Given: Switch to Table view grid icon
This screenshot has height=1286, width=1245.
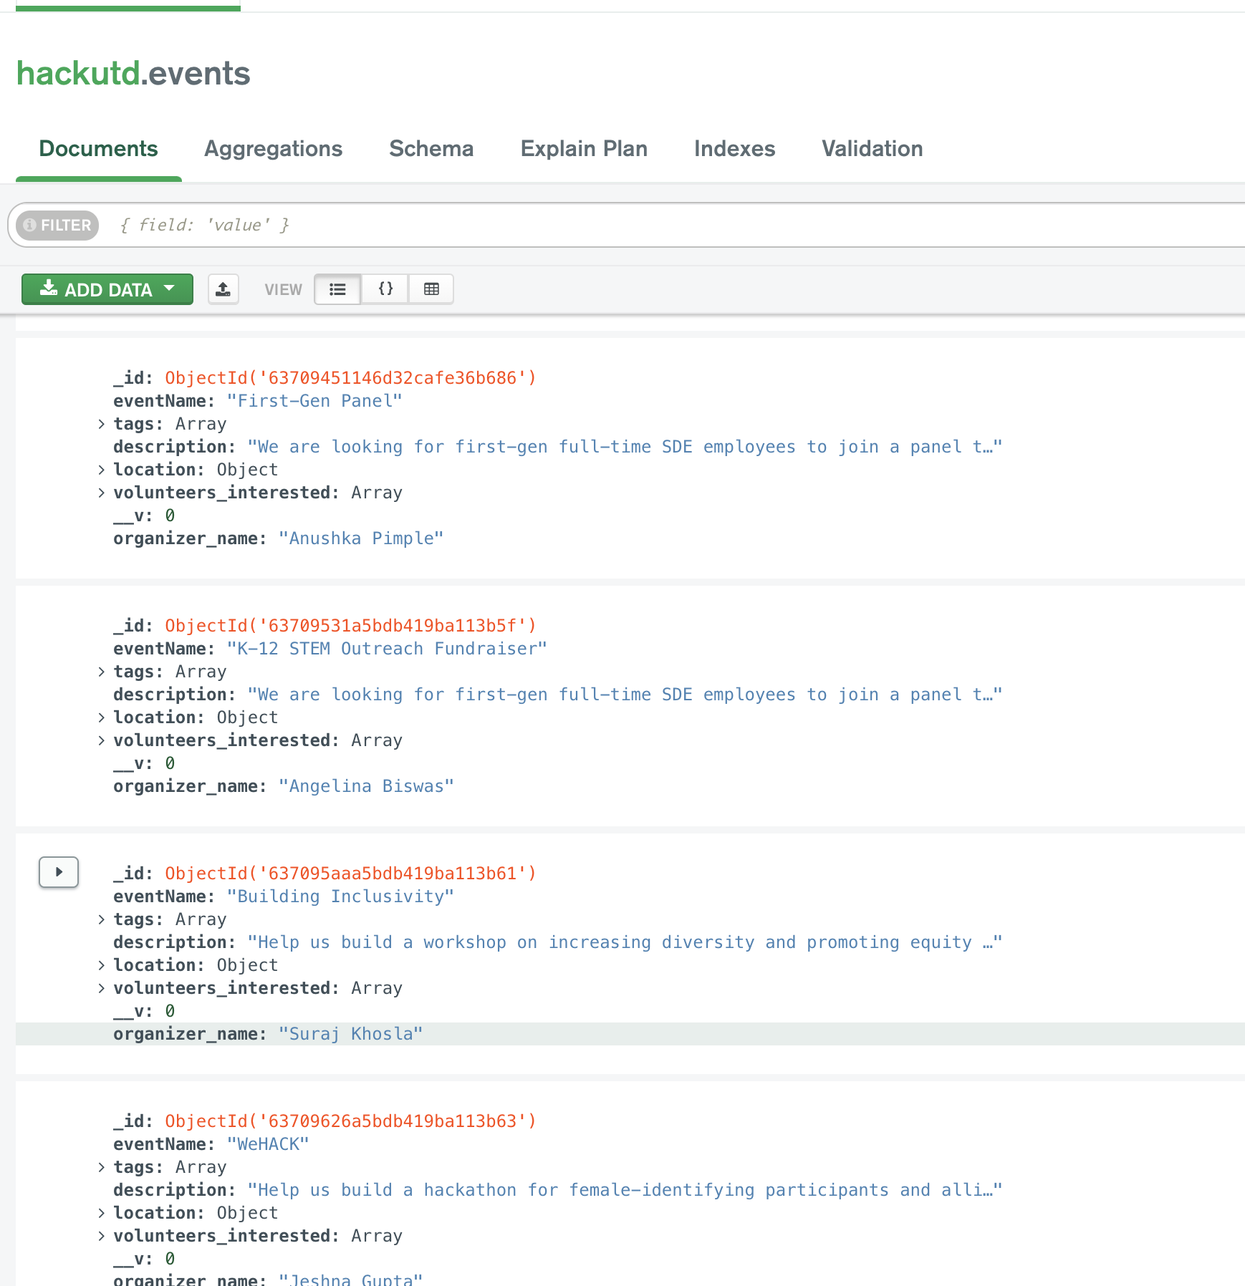Looking at the screenshot, I should [x=431, y=289].
